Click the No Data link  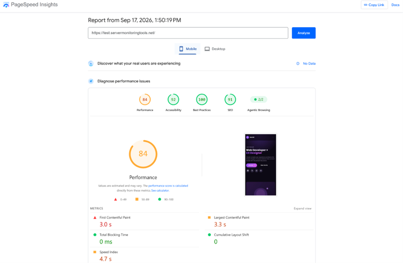point(309,63)
